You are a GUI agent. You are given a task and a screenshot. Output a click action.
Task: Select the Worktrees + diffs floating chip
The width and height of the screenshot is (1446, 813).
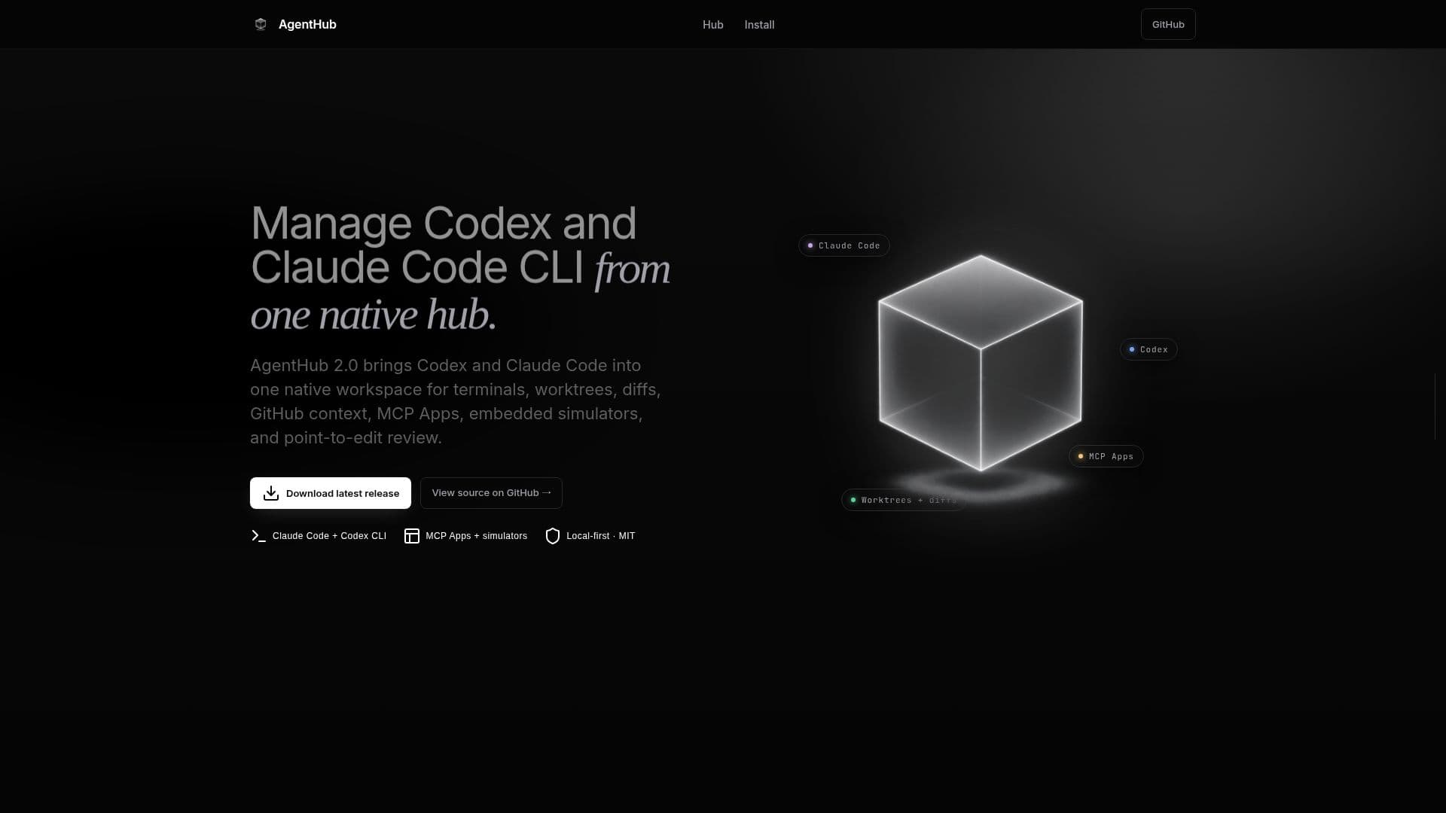pos(904,500)
